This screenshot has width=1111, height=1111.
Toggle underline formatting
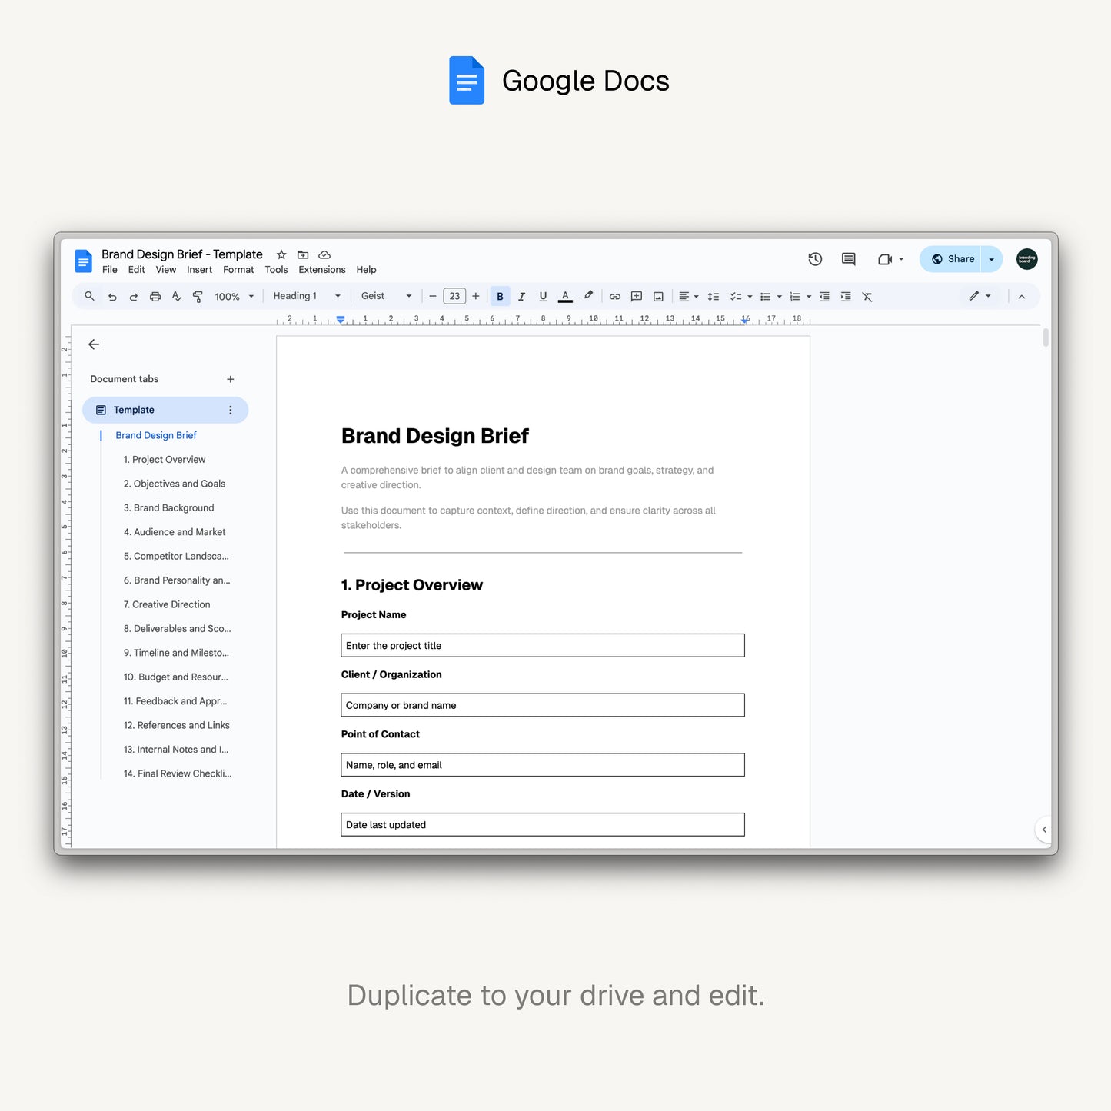(543, 297)
